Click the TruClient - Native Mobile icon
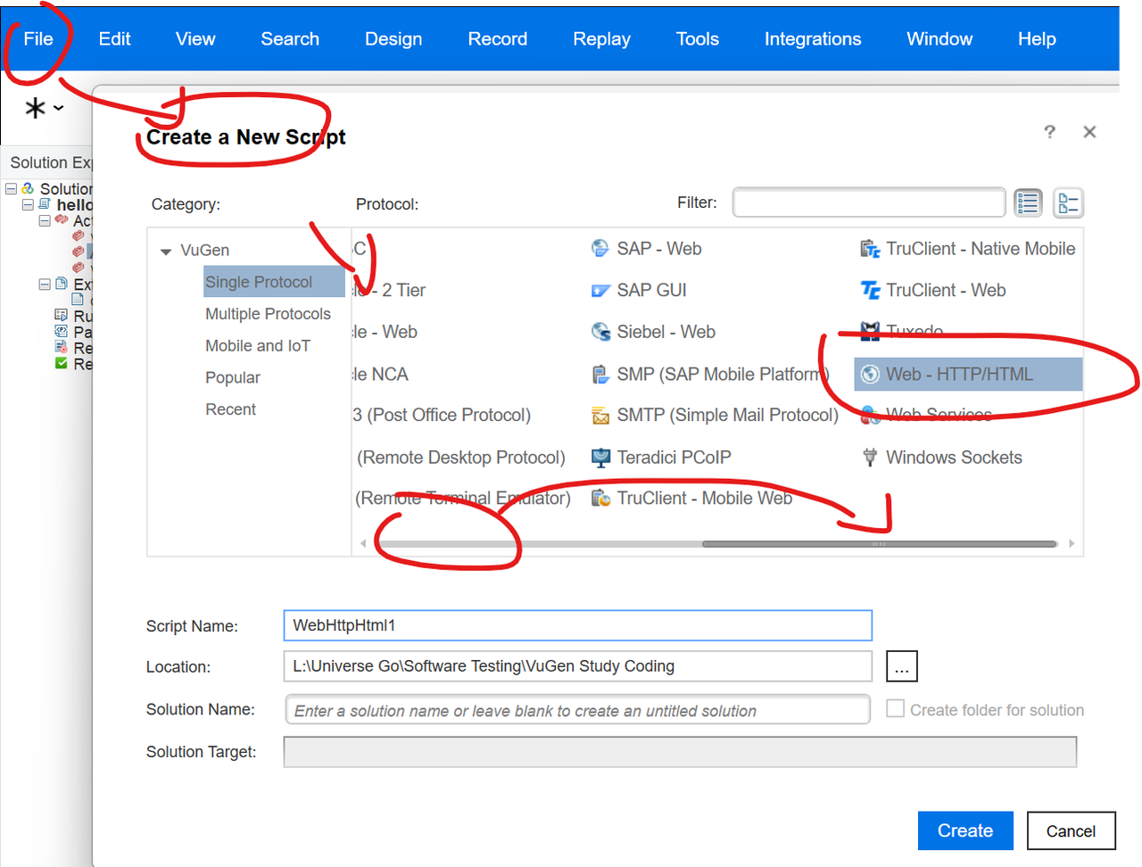Viewport: 1142px width, 867px height. click(x=870, y=249)
